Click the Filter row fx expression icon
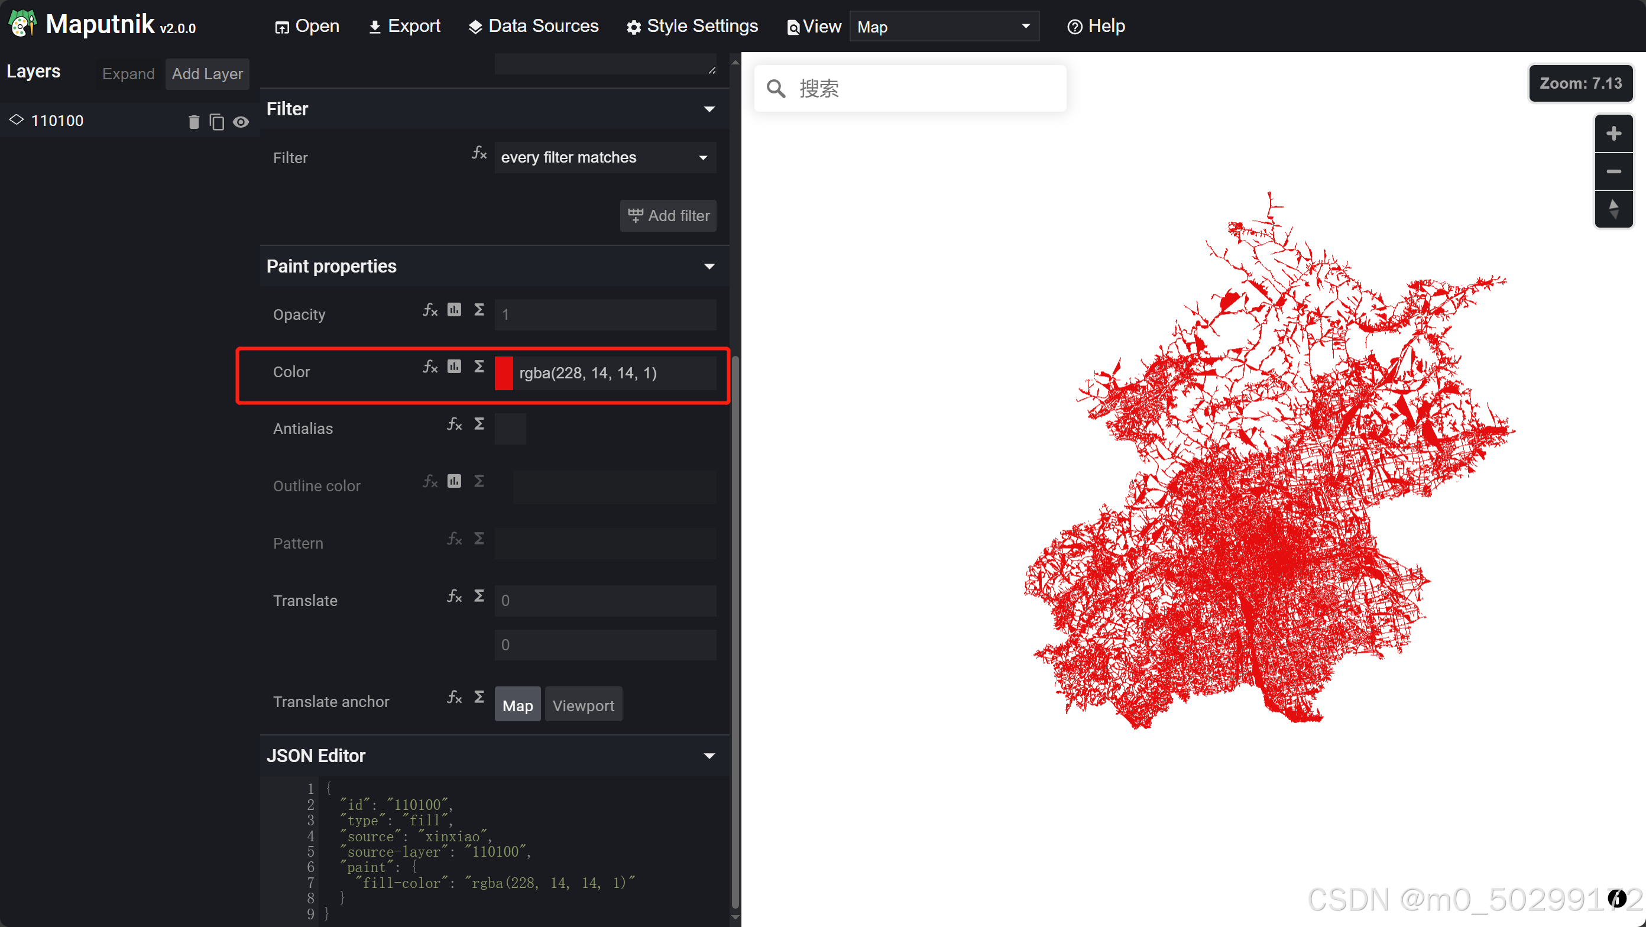The image size is (1646, 927). pos(478,153)
